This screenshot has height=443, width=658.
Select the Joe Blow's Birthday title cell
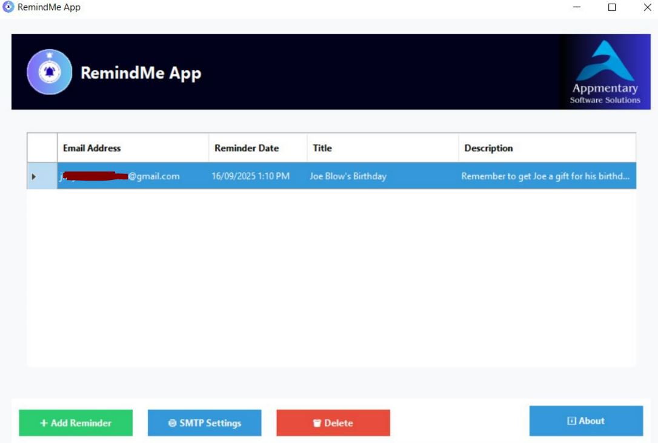click(x=383, y=176)
